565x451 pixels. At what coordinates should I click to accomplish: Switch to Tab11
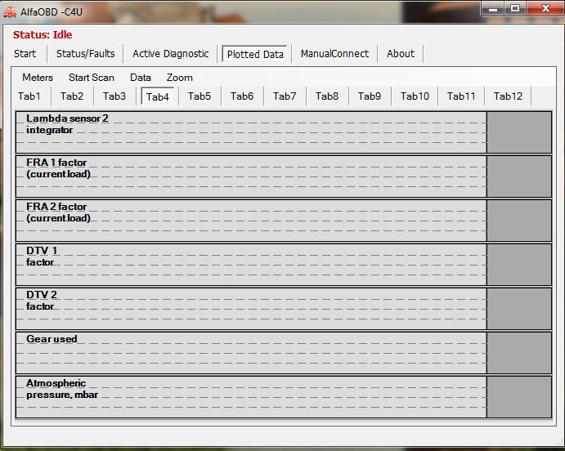(x=461, y=96)
